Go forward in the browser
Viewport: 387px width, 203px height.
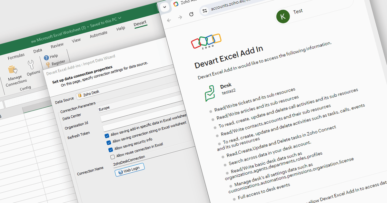click(180, 17)
